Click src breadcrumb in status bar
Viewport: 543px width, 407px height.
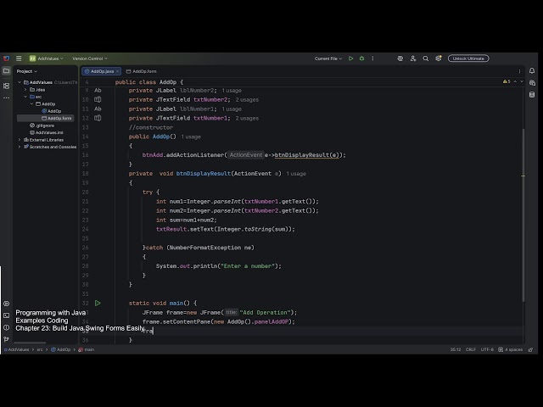(40, 349)
